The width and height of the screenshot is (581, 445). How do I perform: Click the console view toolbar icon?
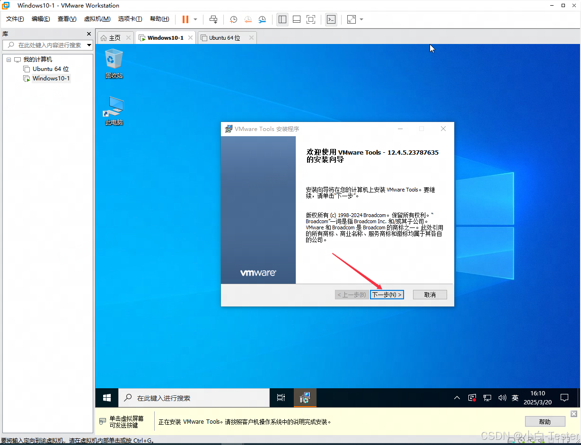[331, 19]
